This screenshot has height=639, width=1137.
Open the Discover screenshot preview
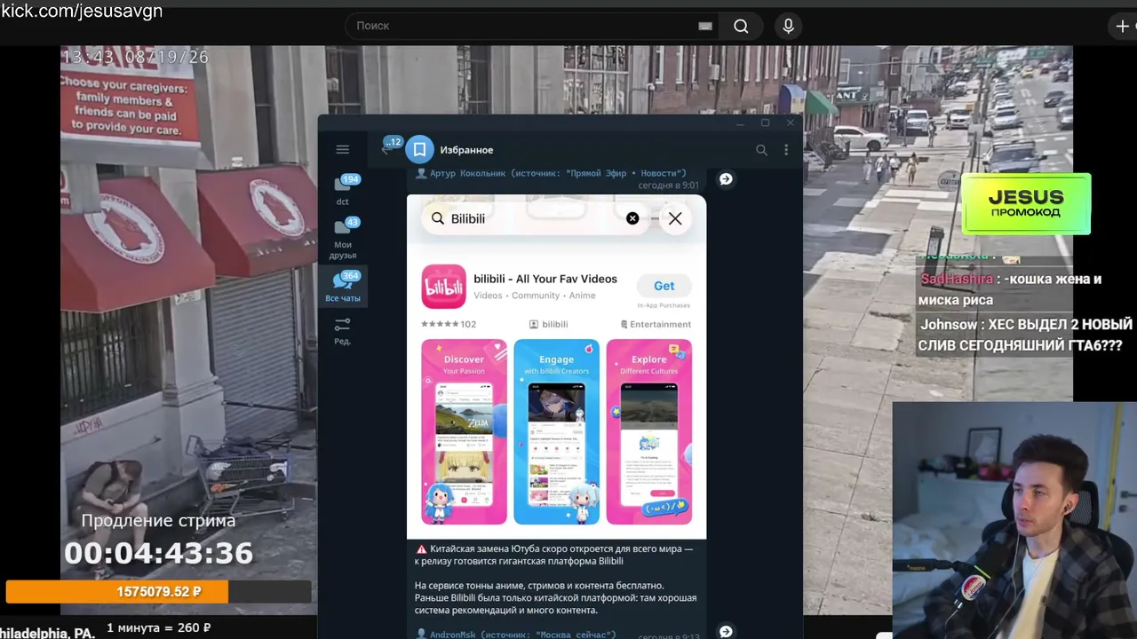464,432
